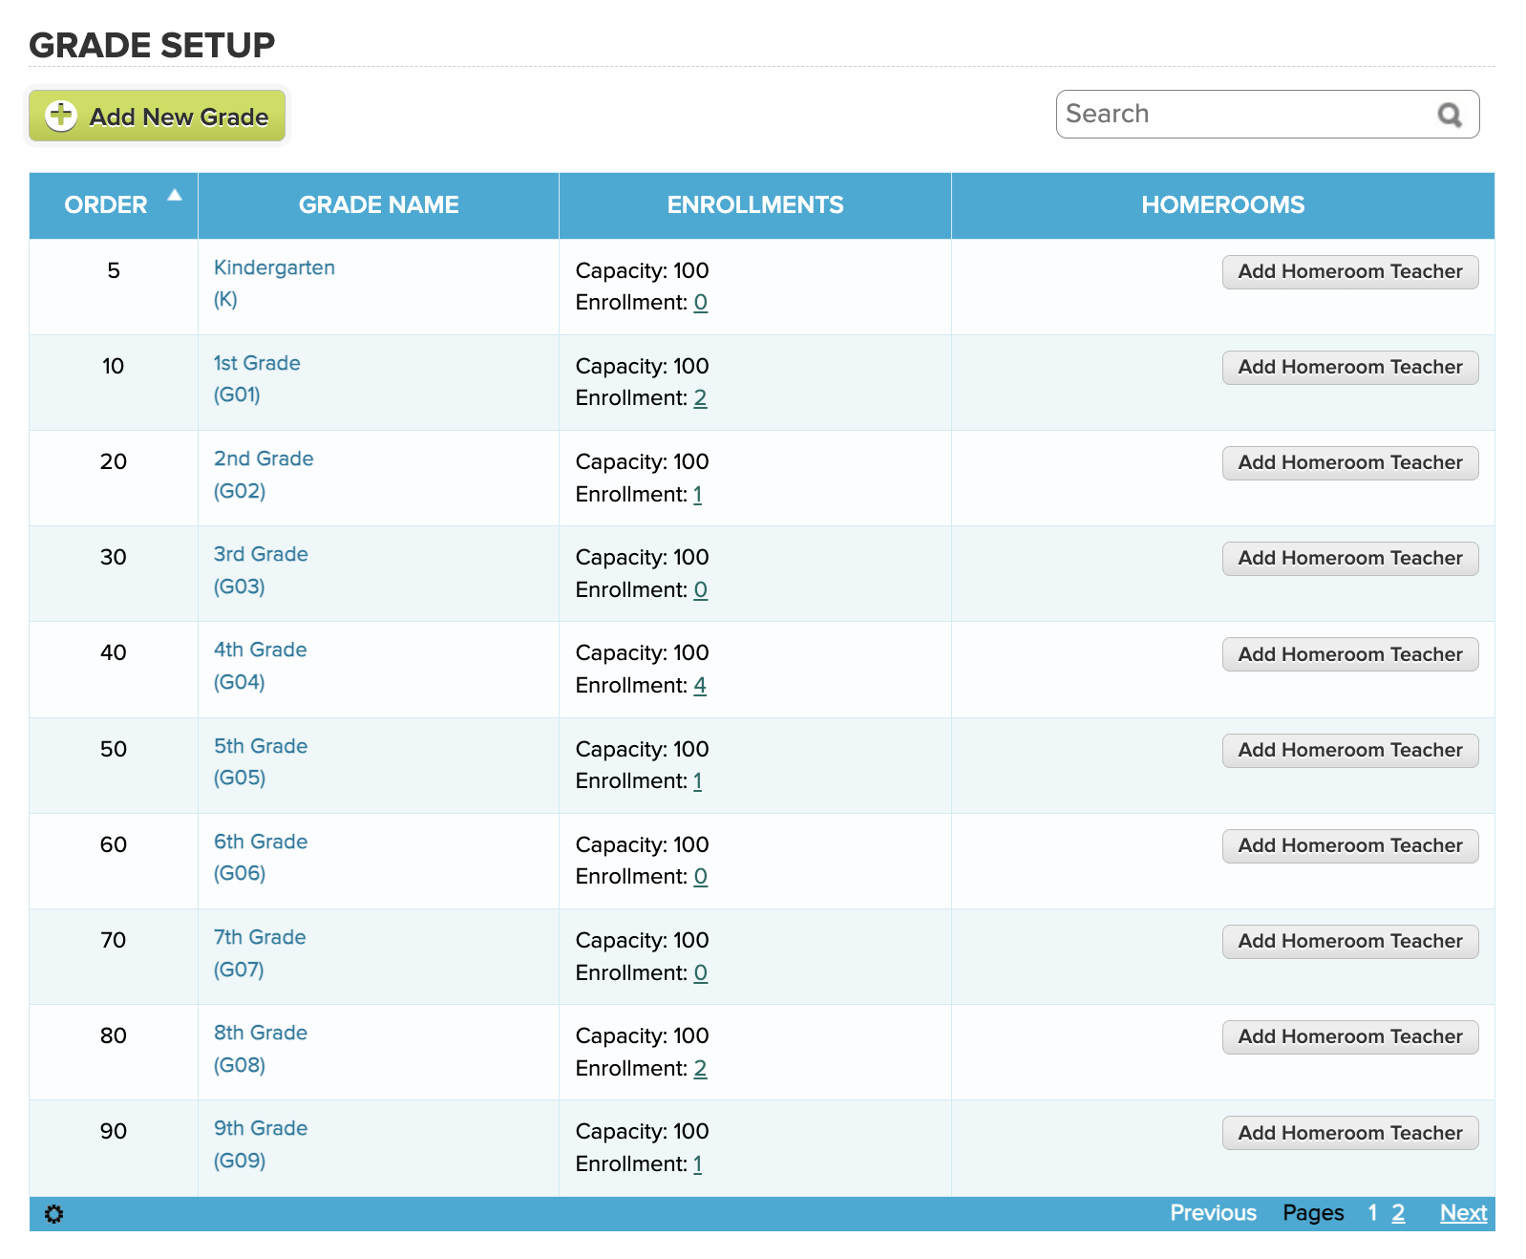The height and width of the screenshot is (1259, 1526).
Task: Click 9th Grade enrollment count 1
Action: [698, 1163]
